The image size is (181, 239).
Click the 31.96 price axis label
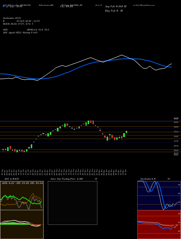[x=176, y=141]
